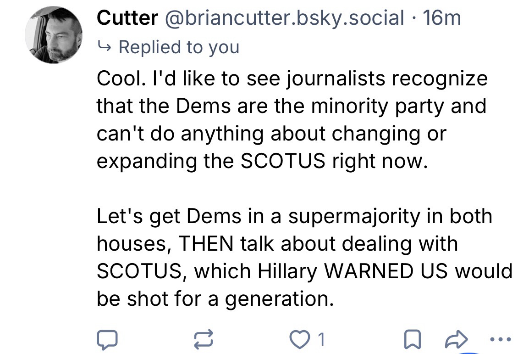The image size is (529, 354).
Task: Click the 16m timestamp
Action: tap(442, 17)
